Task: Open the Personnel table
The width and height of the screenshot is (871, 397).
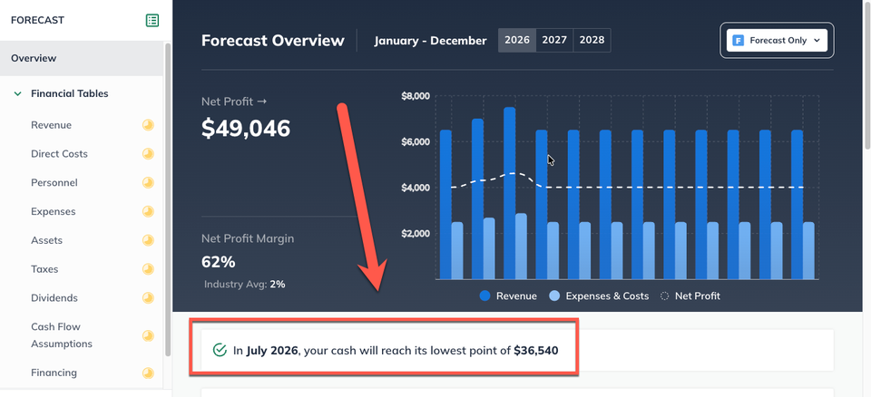Action: pyautogui.click(x=54, y=183)
